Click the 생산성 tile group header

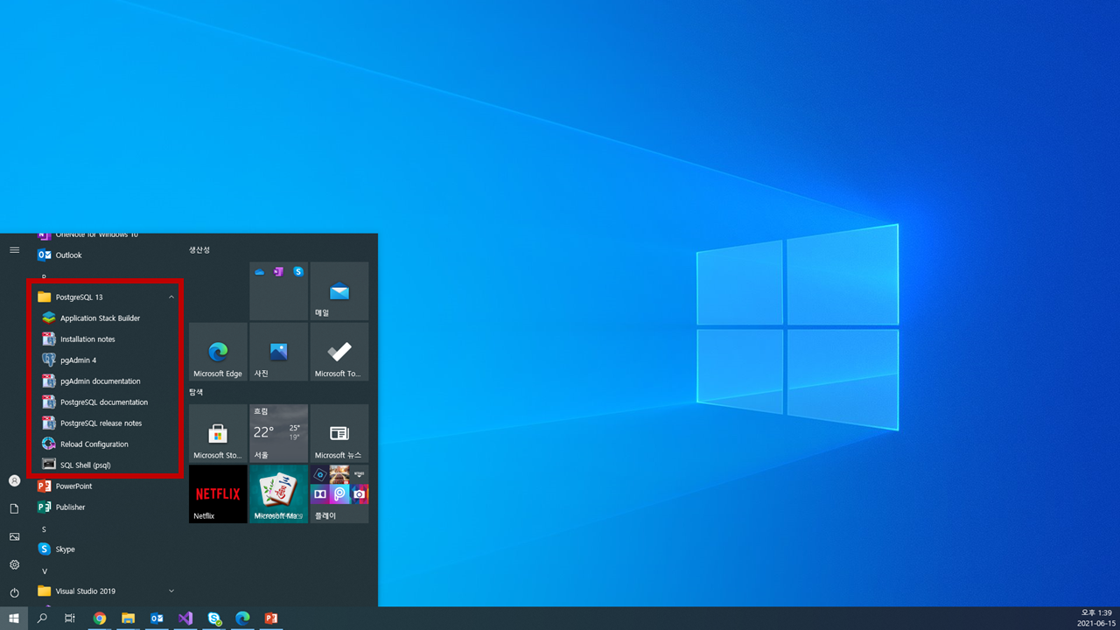tap(199, 250)
